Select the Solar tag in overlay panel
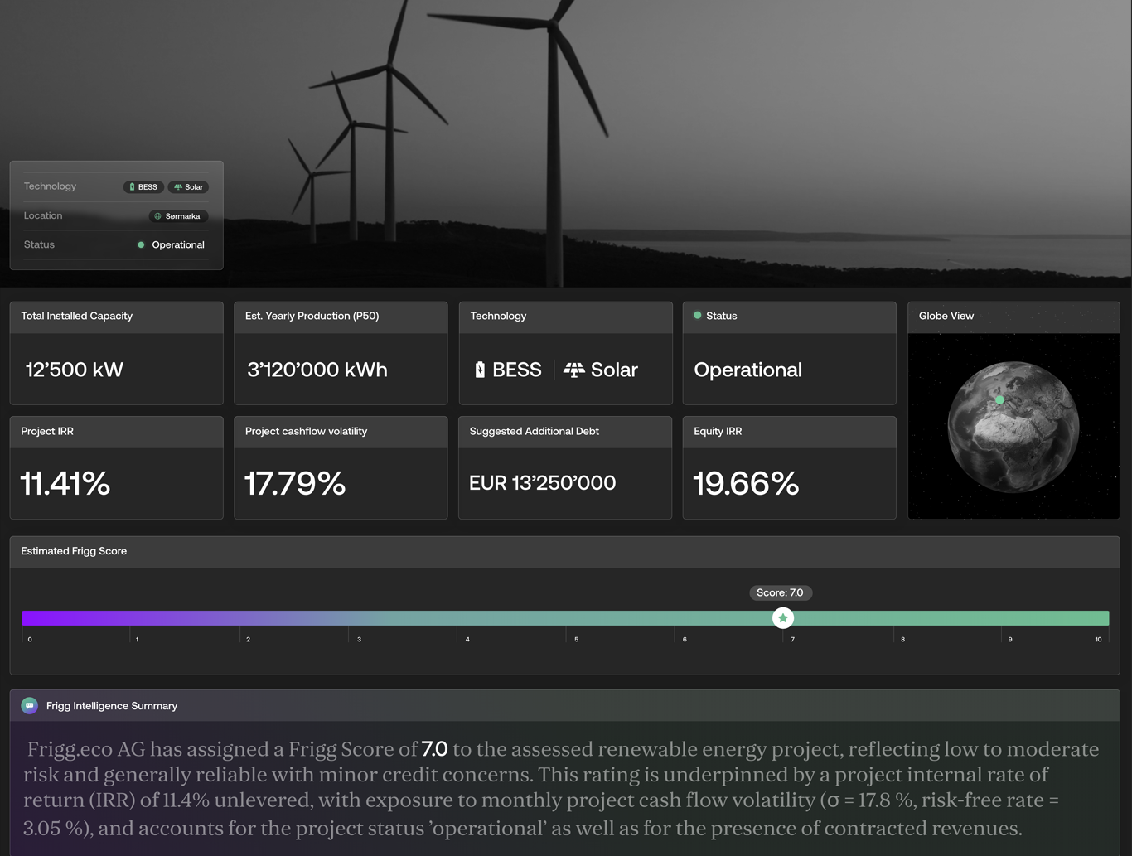The height and width of the screenshot is (856, 1132). (189, 187)
